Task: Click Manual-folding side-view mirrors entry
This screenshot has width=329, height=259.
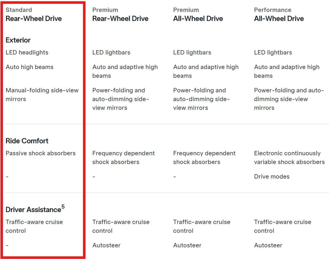Action: pyautogui.click(x=42, y=94)
